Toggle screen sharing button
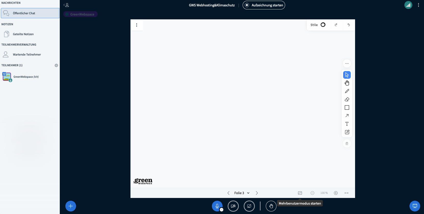 pos(249,206)
